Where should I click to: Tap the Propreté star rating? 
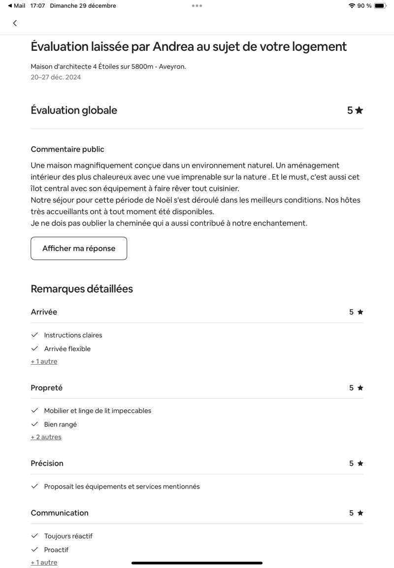pos(356,388)
